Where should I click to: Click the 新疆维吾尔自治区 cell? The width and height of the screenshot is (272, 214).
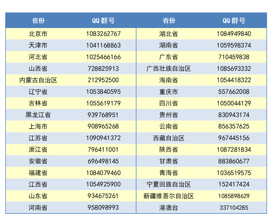[x=169, y=196]
